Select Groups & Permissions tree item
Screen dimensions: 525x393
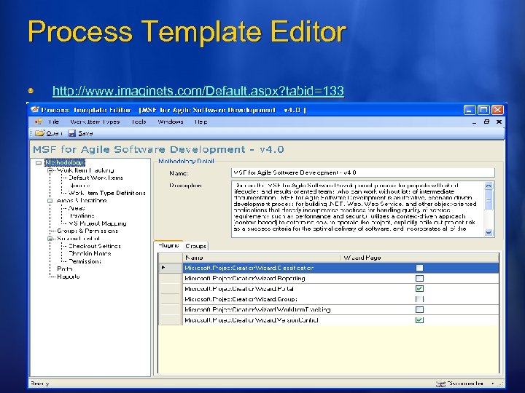87,231
